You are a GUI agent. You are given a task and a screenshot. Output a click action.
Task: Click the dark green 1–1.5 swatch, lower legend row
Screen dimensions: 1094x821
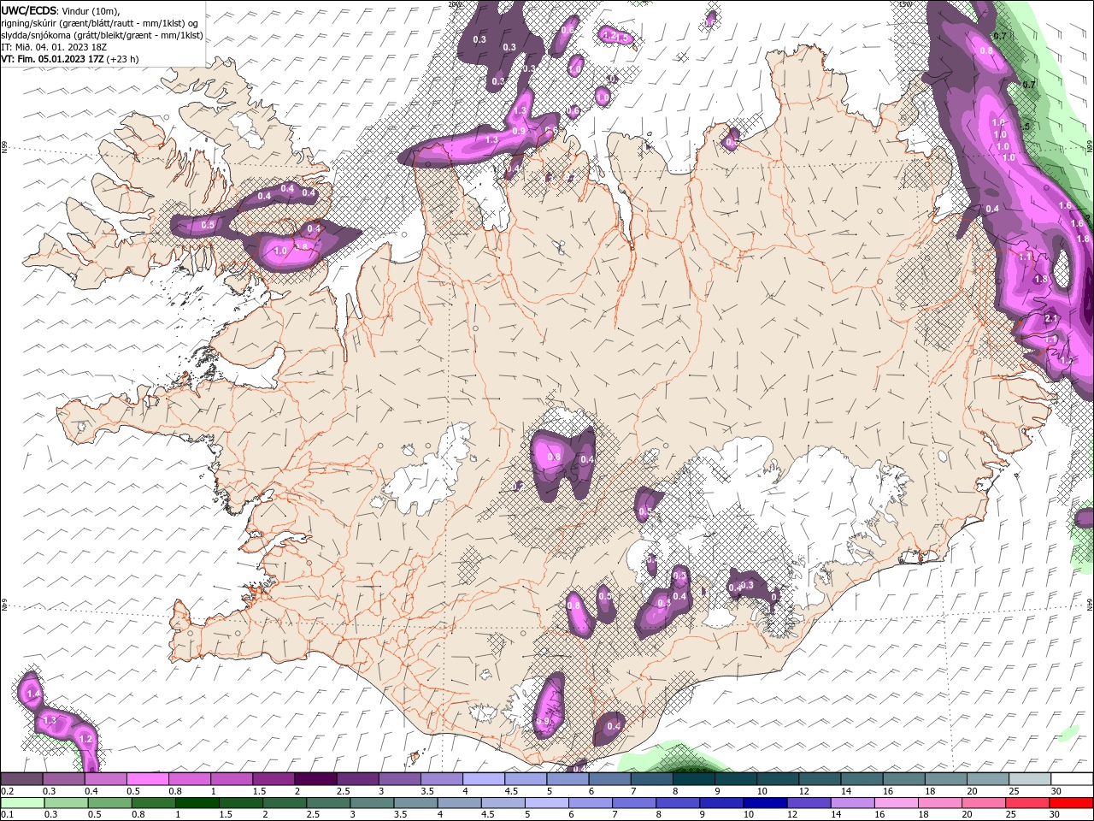pyautogui.click(x=197, y=803)
